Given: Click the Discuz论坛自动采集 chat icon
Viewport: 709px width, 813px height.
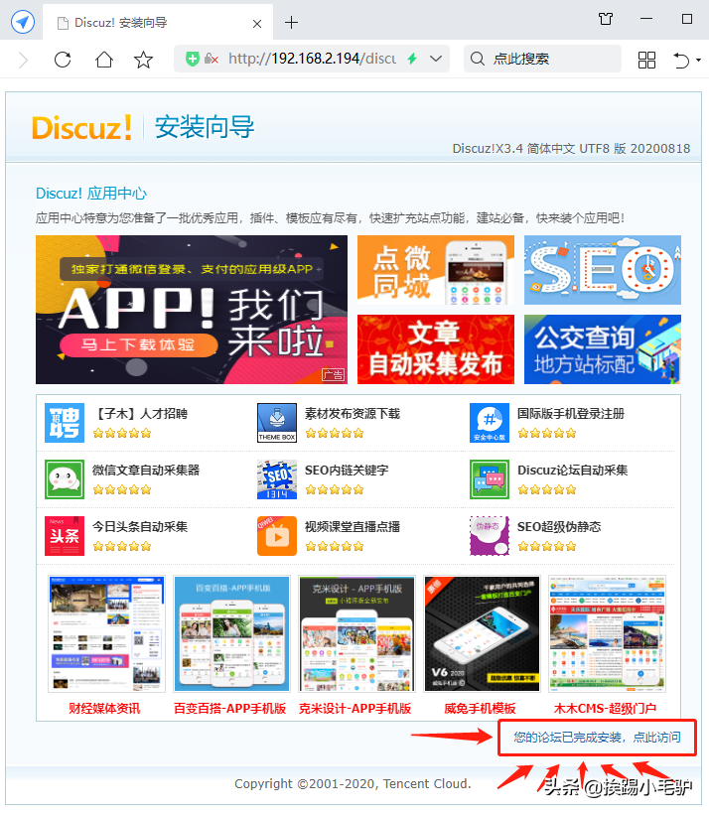Looking at the screenshot, I should click(x=490, y=479).
